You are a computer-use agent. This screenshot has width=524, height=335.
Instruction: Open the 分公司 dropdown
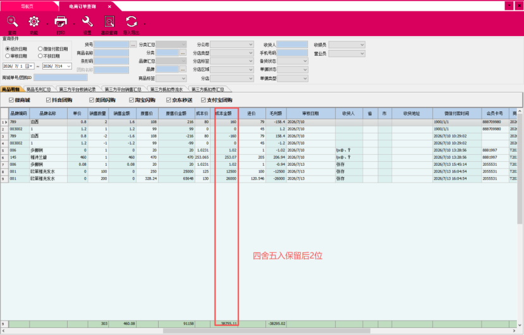coord(232,44)
